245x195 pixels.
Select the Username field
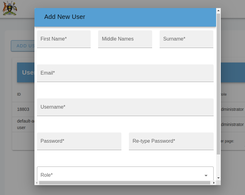125,107
